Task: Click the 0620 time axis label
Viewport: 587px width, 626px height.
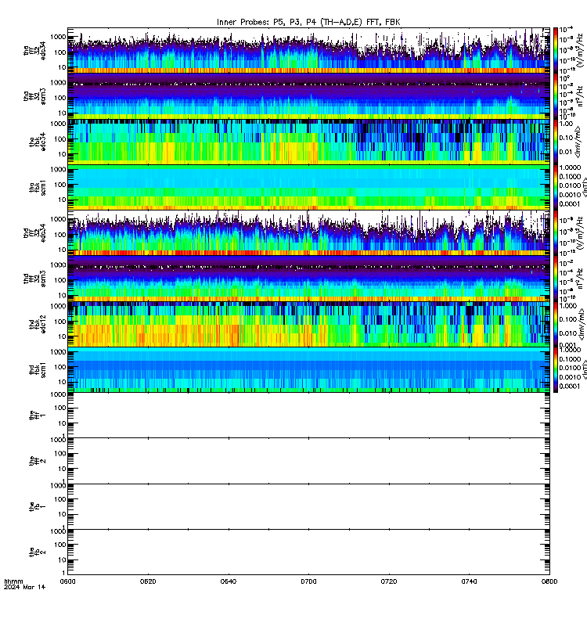Action: pyautogui.click(x=148, y=581)
